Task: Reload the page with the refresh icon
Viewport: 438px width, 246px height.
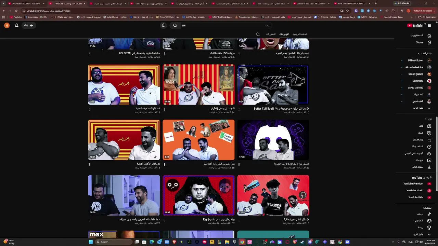Action: pos(16,11)
